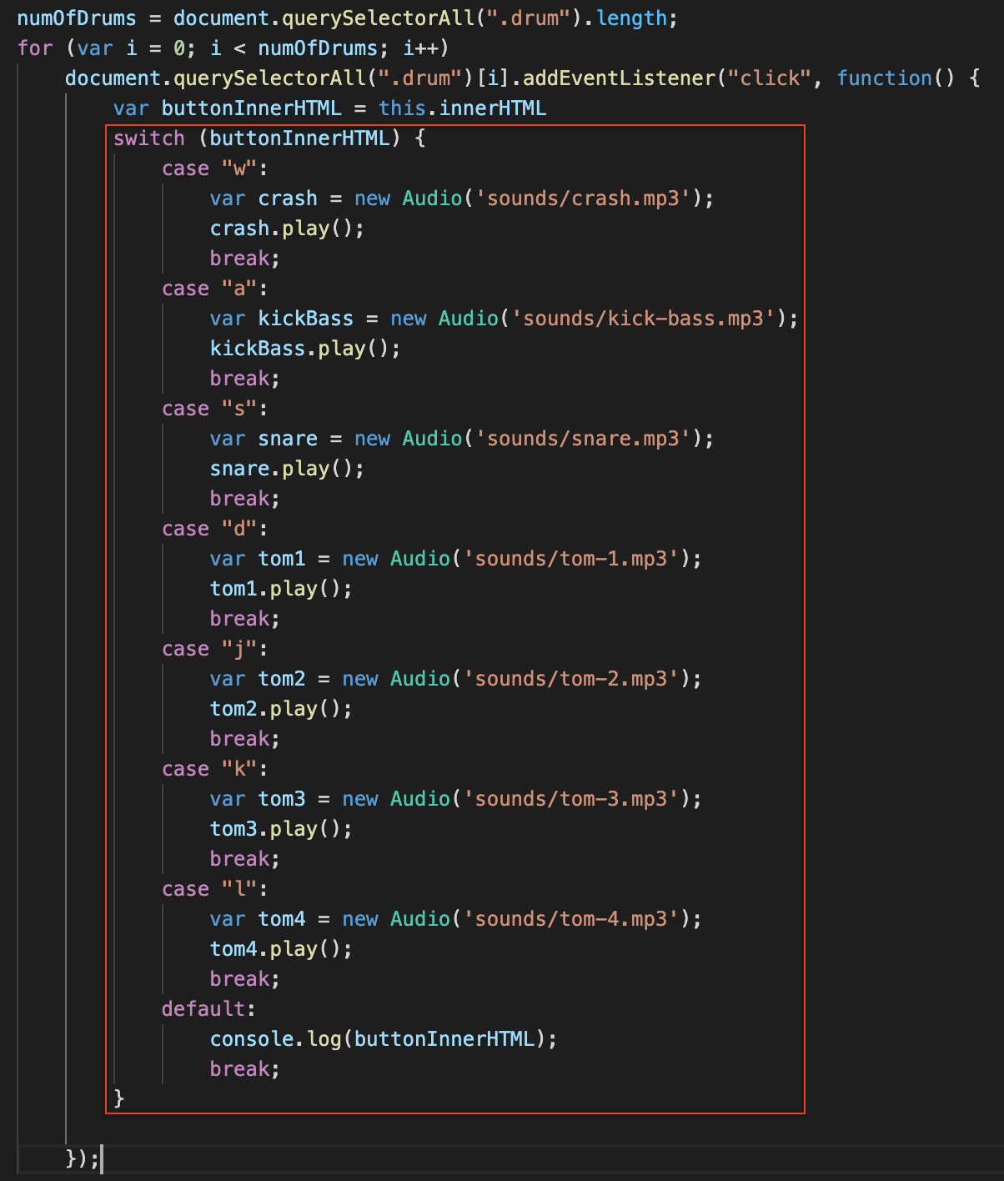Click the 'break;' under crash.play()
This screenshot has height=1181, width=1004.
coord(245,259)
